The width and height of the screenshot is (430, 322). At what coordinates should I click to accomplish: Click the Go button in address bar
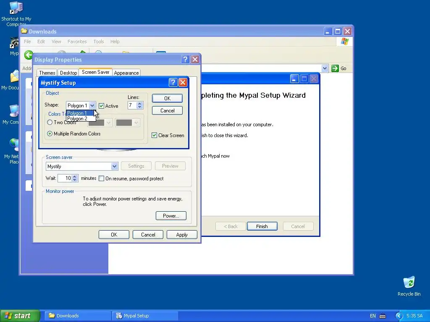(x=339, y=68)
